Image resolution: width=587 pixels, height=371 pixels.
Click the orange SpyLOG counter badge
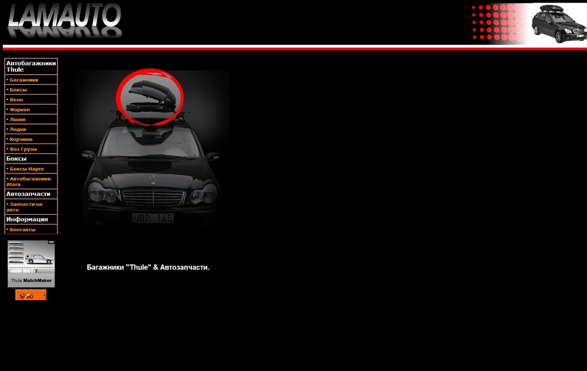click(31, 295)
